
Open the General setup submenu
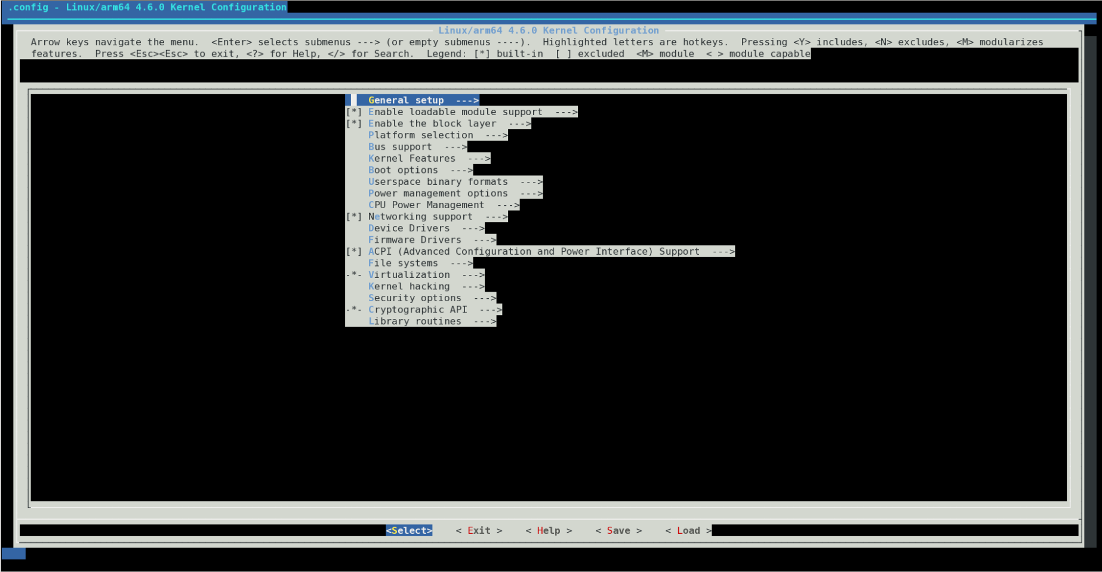pos(407,100)
